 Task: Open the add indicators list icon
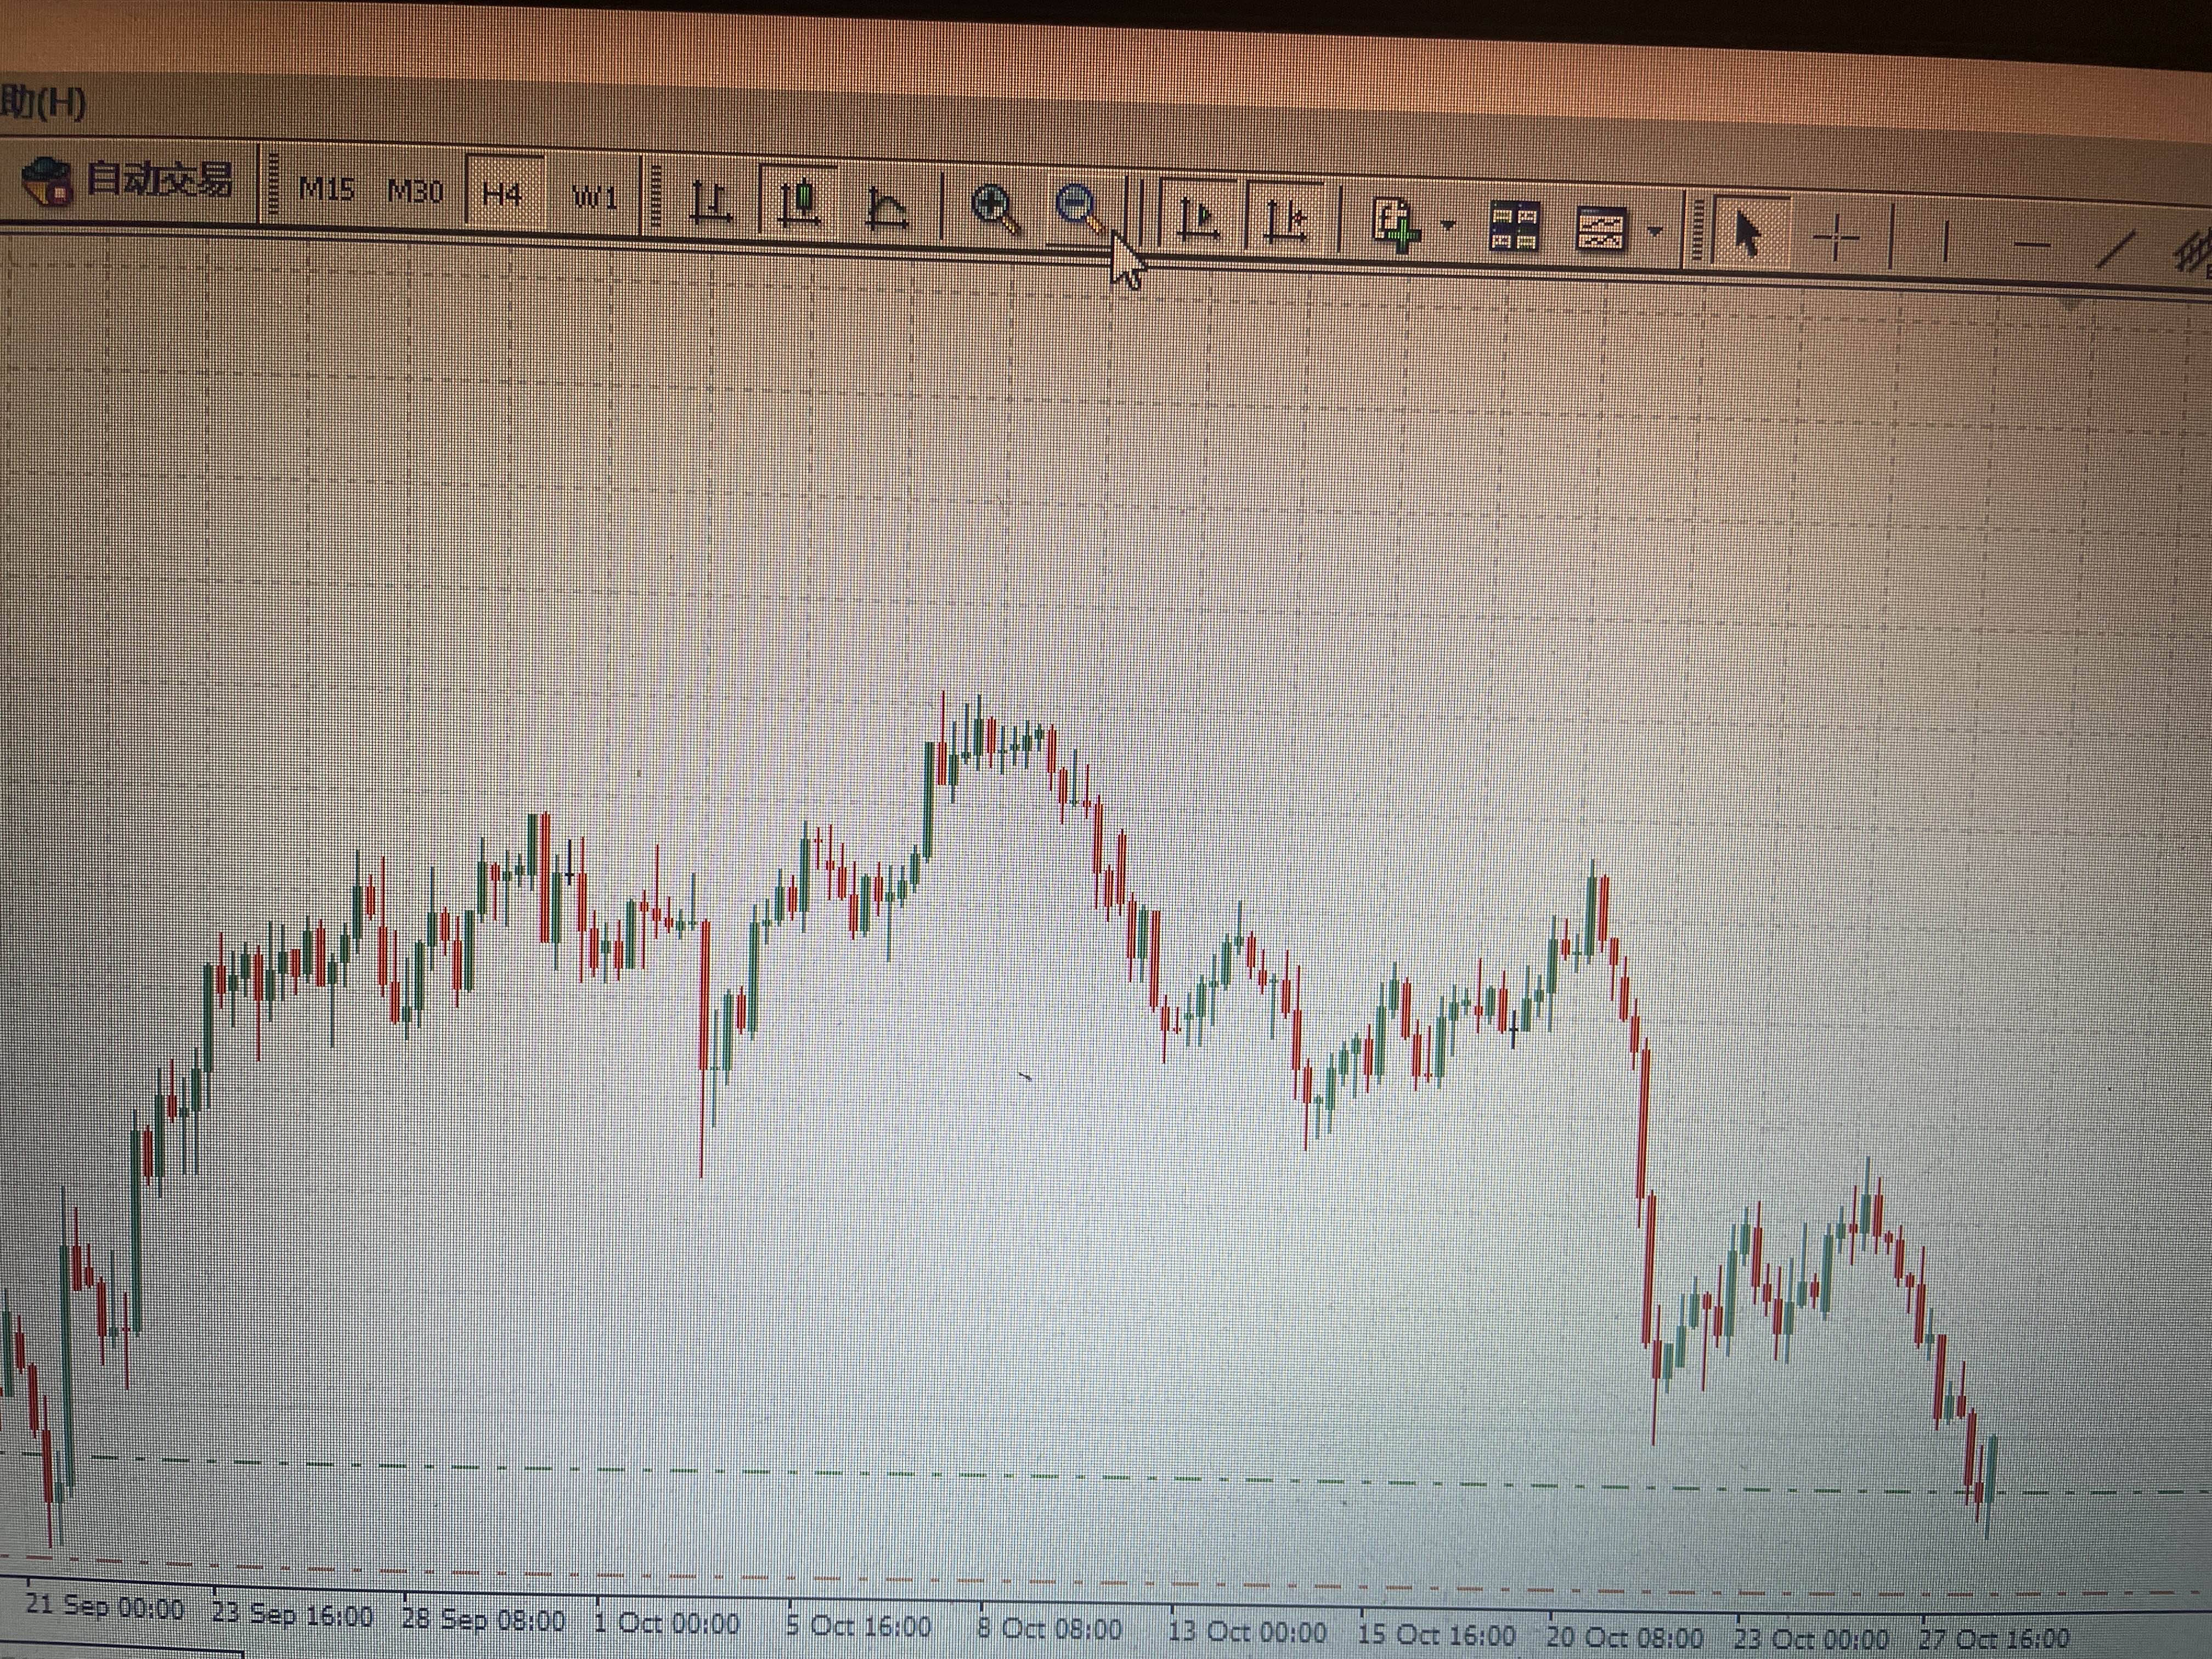1395,225
